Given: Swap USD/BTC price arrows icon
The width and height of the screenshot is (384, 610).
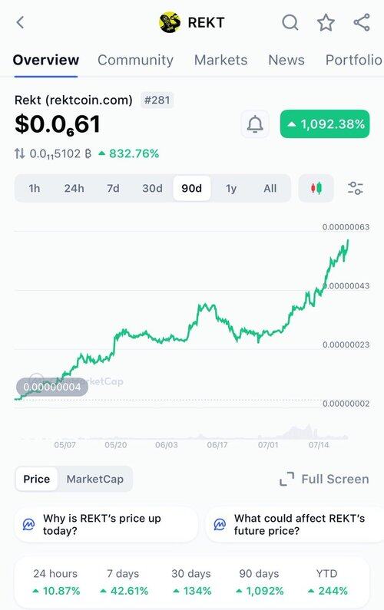Looking at the screenshot, I should pos(19,153).
